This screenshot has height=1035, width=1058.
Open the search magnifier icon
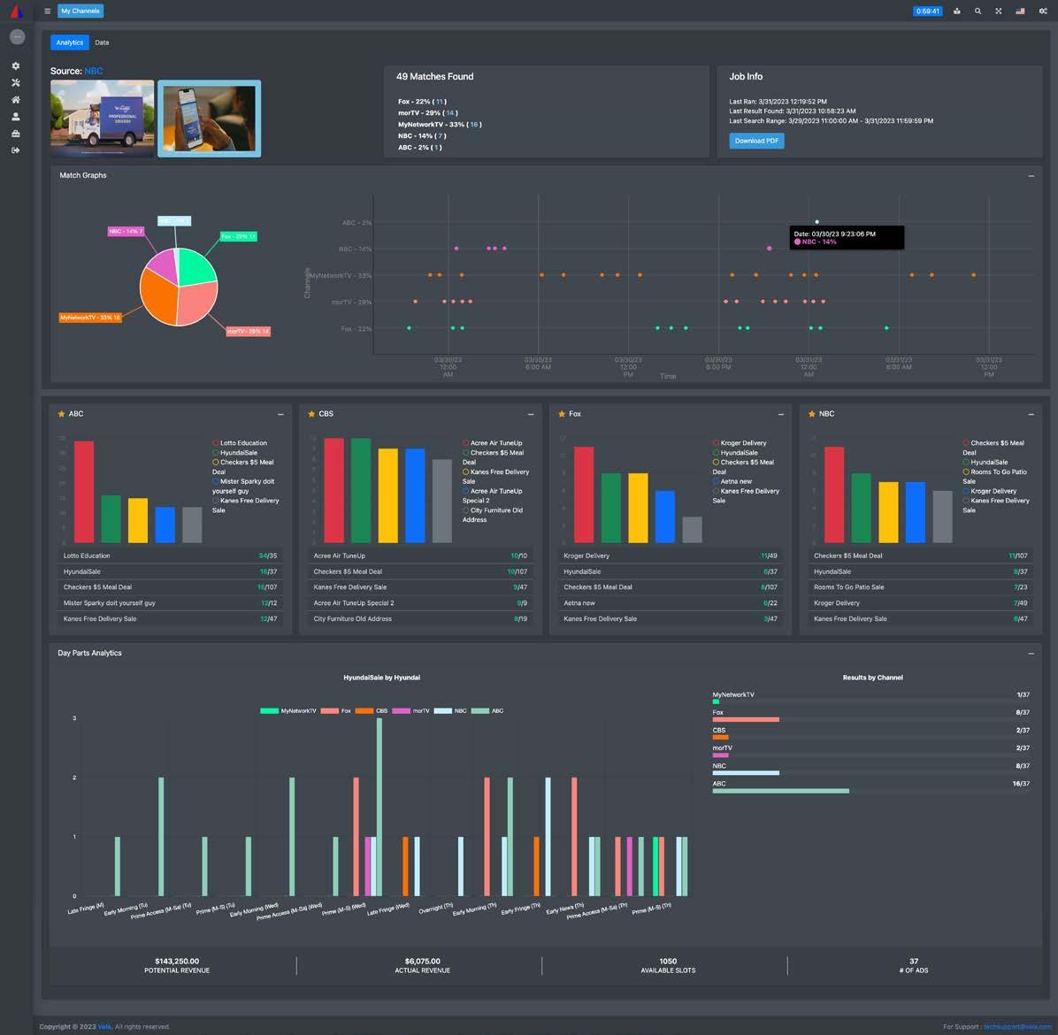coord(977,11)
